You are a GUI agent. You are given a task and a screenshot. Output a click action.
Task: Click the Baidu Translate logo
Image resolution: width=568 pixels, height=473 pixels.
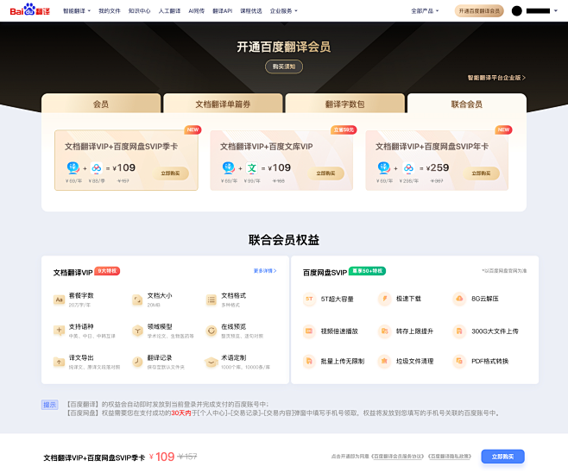(29, 9)
